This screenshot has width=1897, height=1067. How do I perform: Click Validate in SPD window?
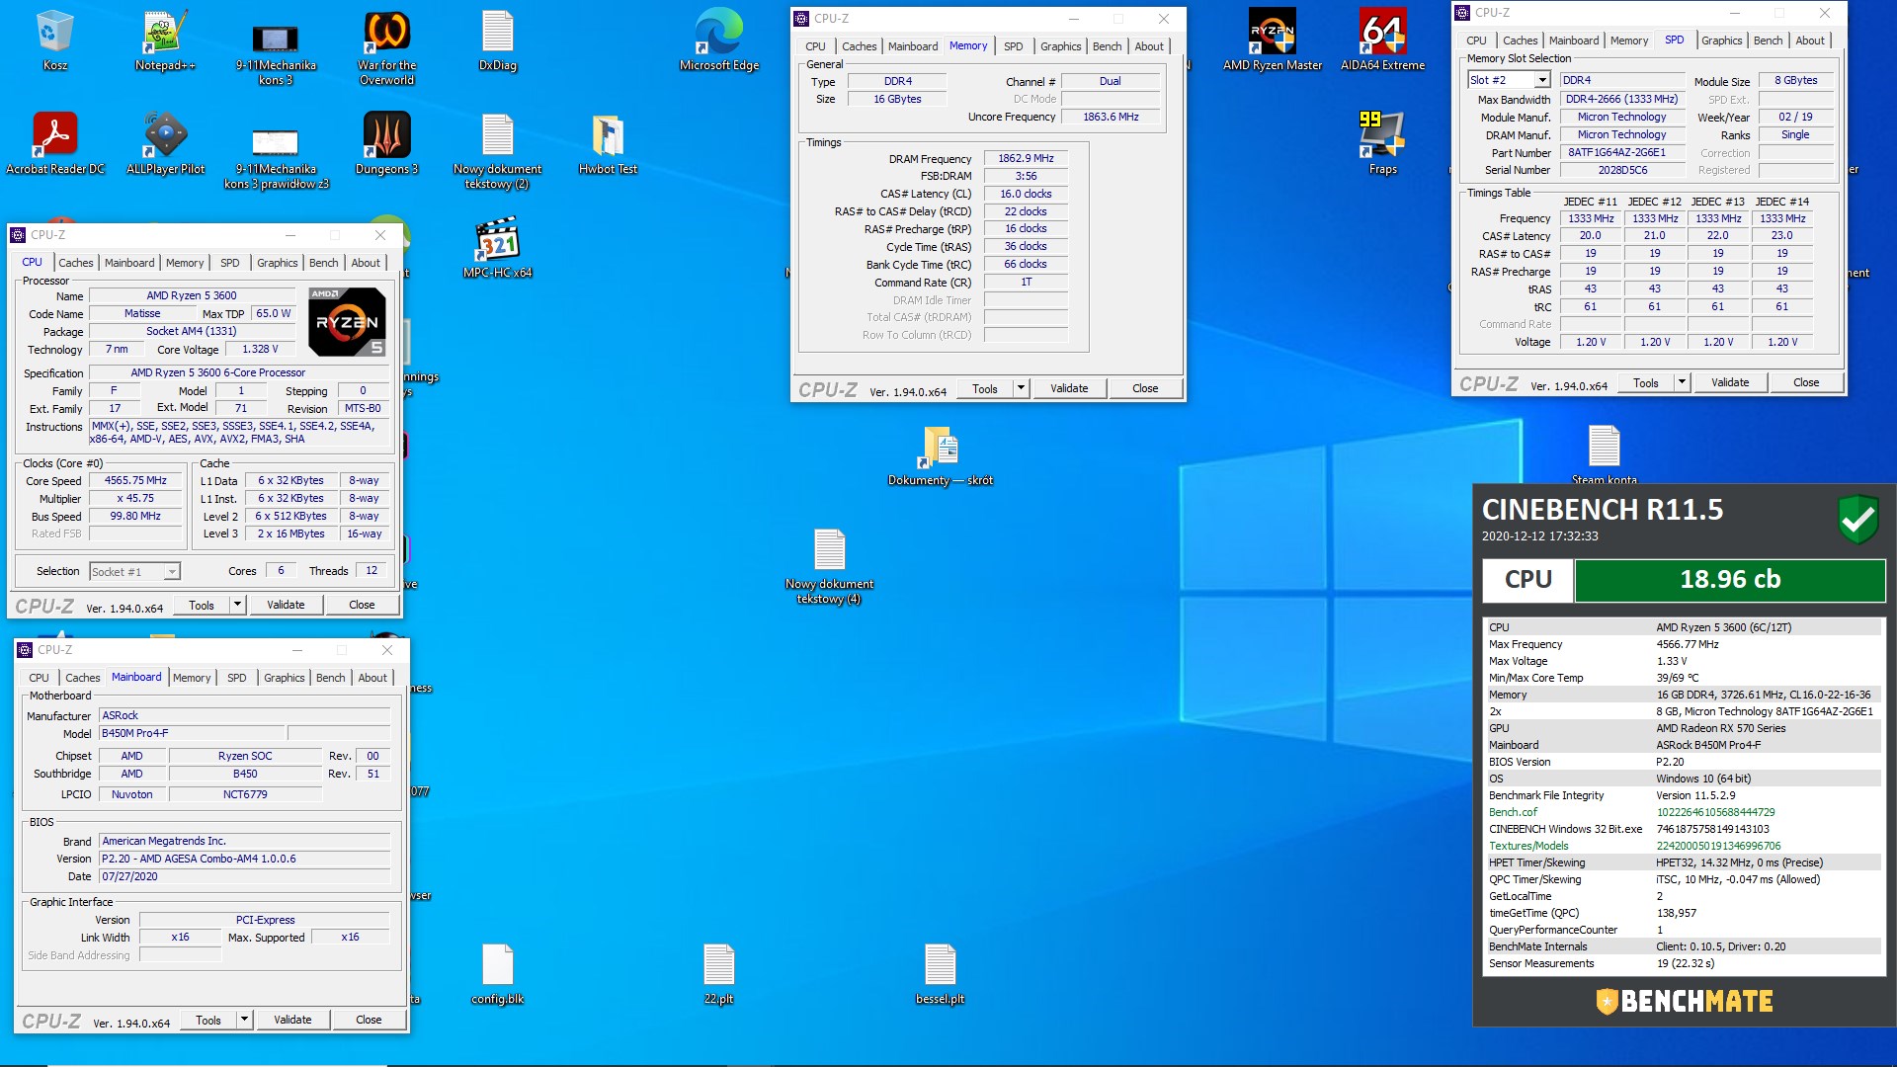coord(1730,382)
